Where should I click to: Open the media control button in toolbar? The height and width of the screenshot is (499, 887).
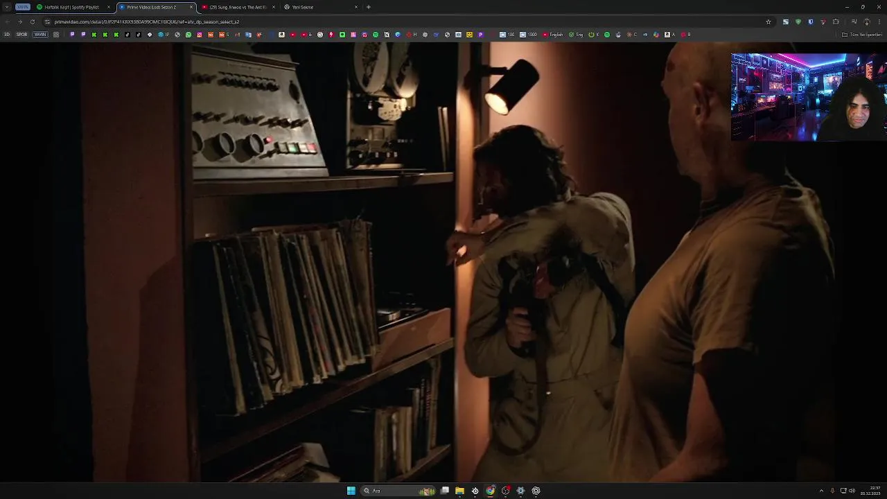tap(854, 21)
